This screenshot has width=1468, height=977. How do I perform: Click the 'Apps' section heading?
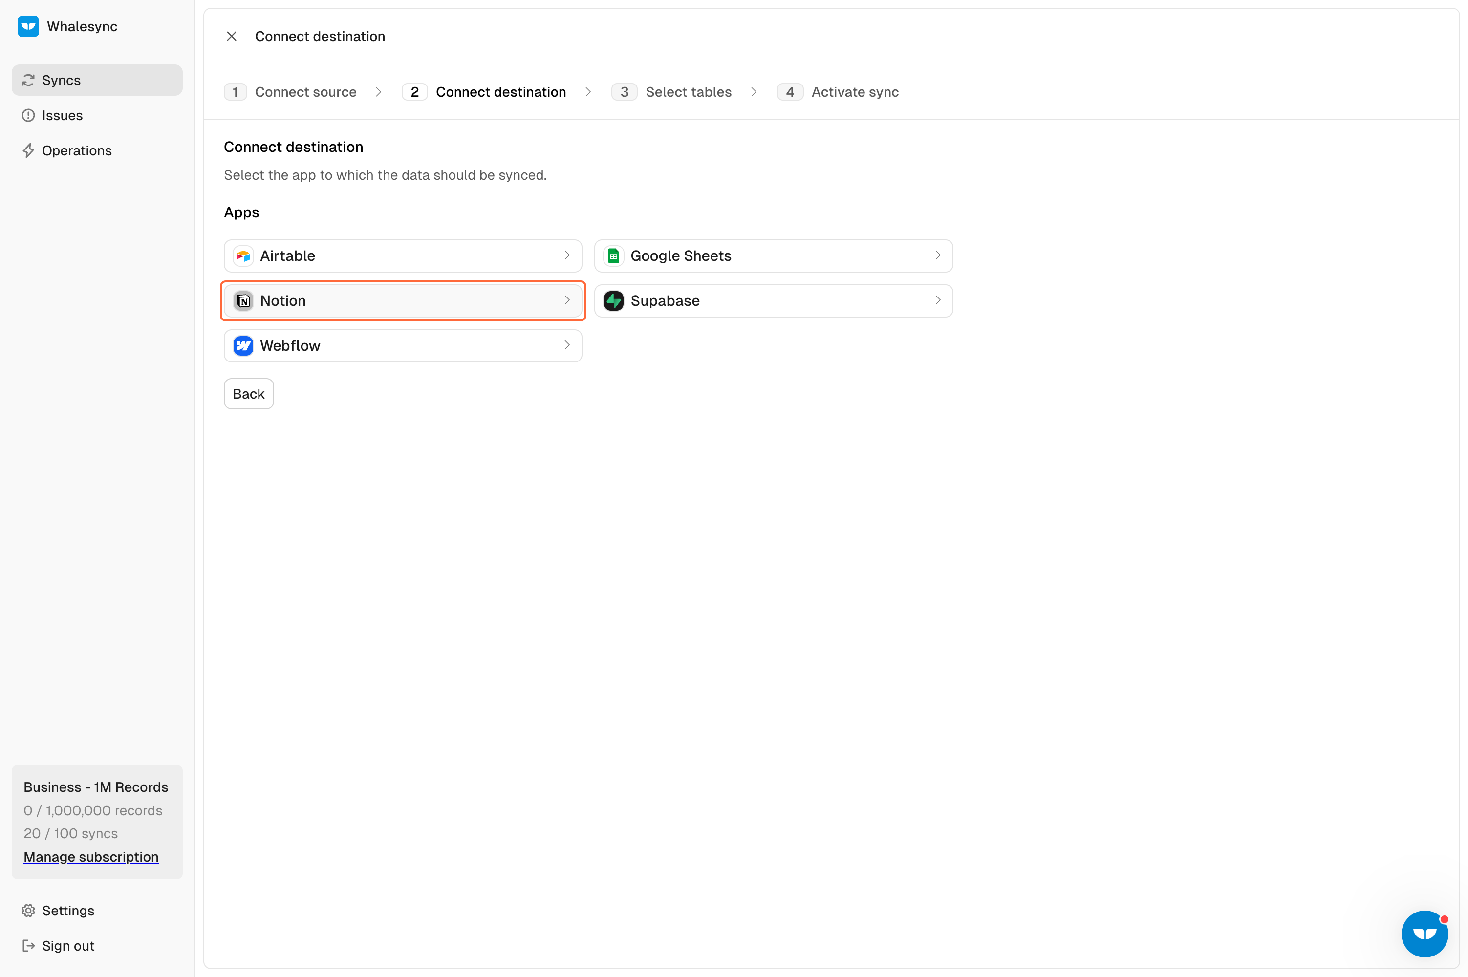pos(241,212)
